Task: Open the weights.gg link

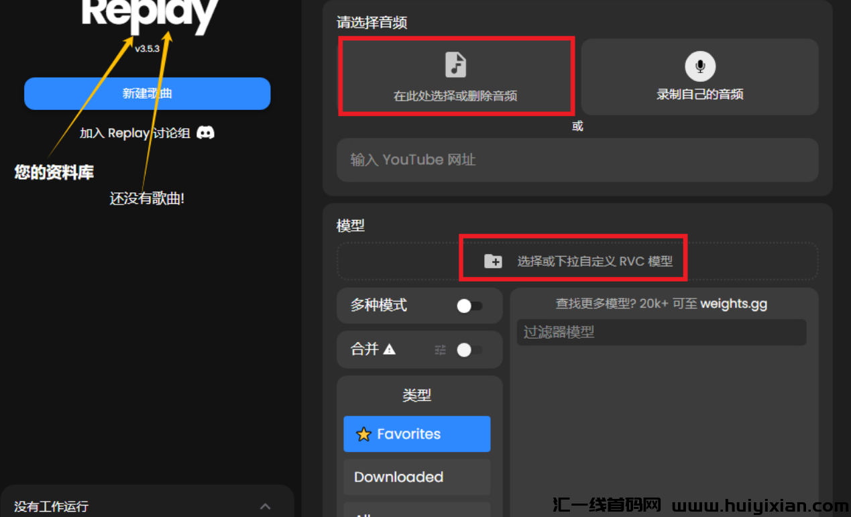Action: tap(734, 304)
